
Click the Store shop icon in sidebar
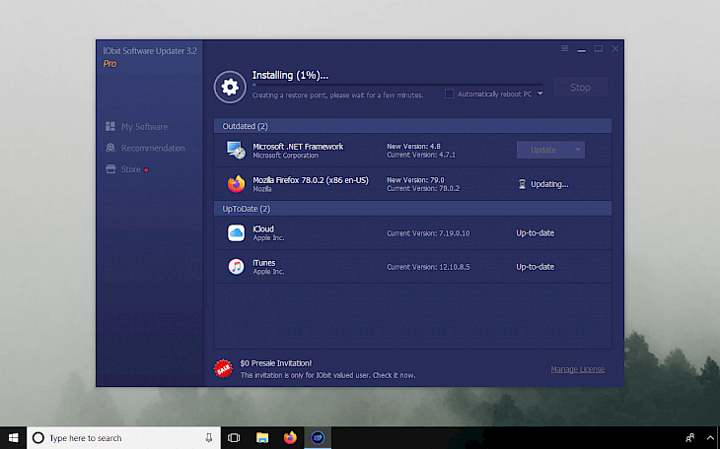pyautogui.click(x=110, y=169)
